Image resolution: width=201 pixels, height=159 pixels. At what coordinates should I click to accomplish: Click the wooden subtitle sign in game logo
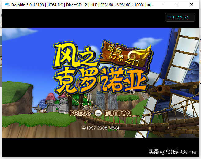(126, 55)
